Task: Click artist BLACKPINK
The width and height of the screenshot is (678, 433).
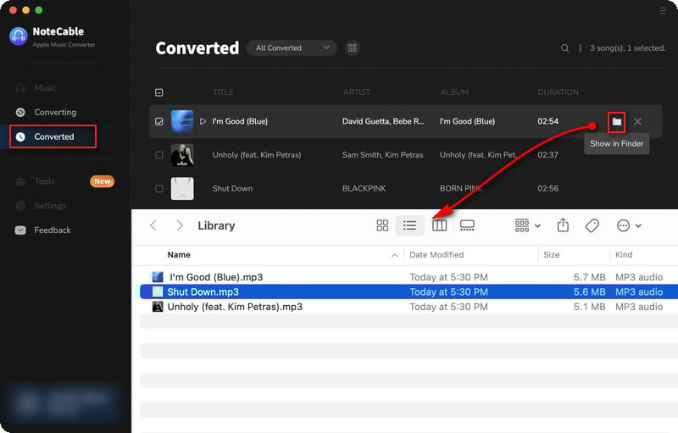Action: point(364,189)
